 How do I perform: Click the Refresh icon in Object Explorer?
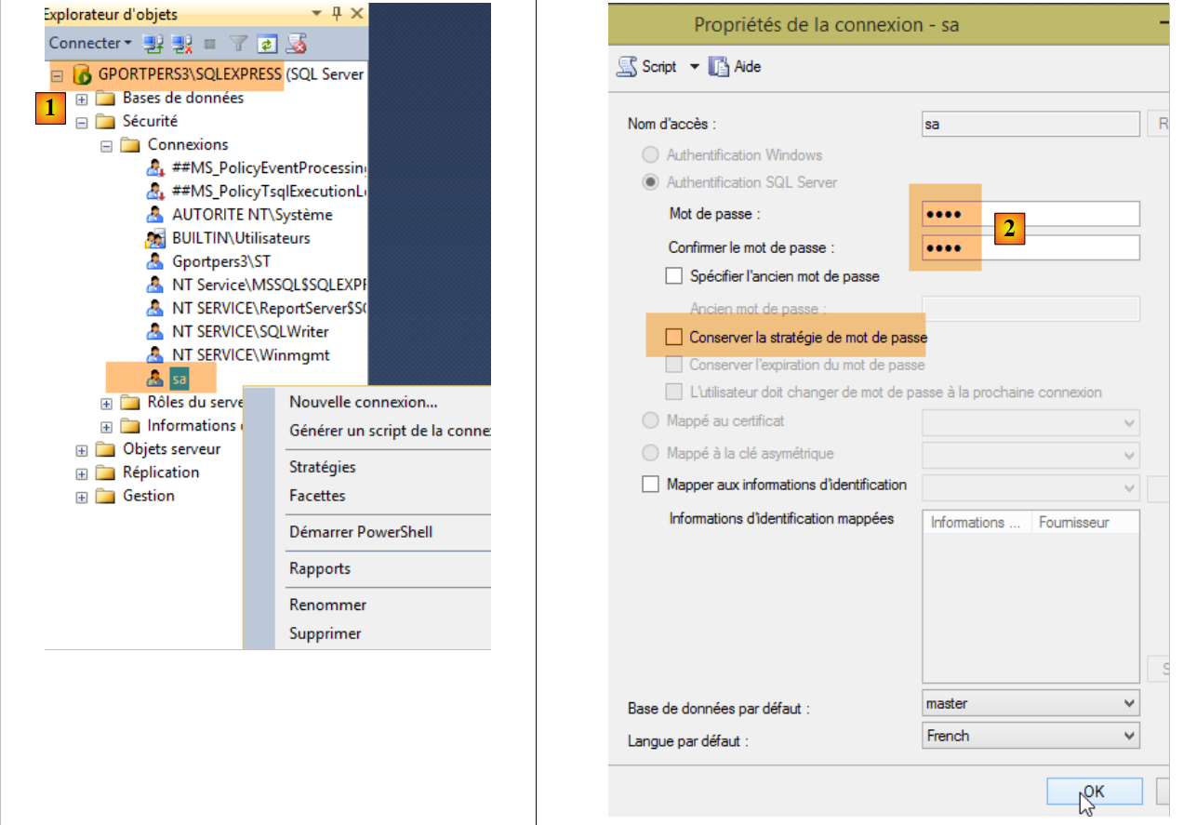tap(267, 43)
